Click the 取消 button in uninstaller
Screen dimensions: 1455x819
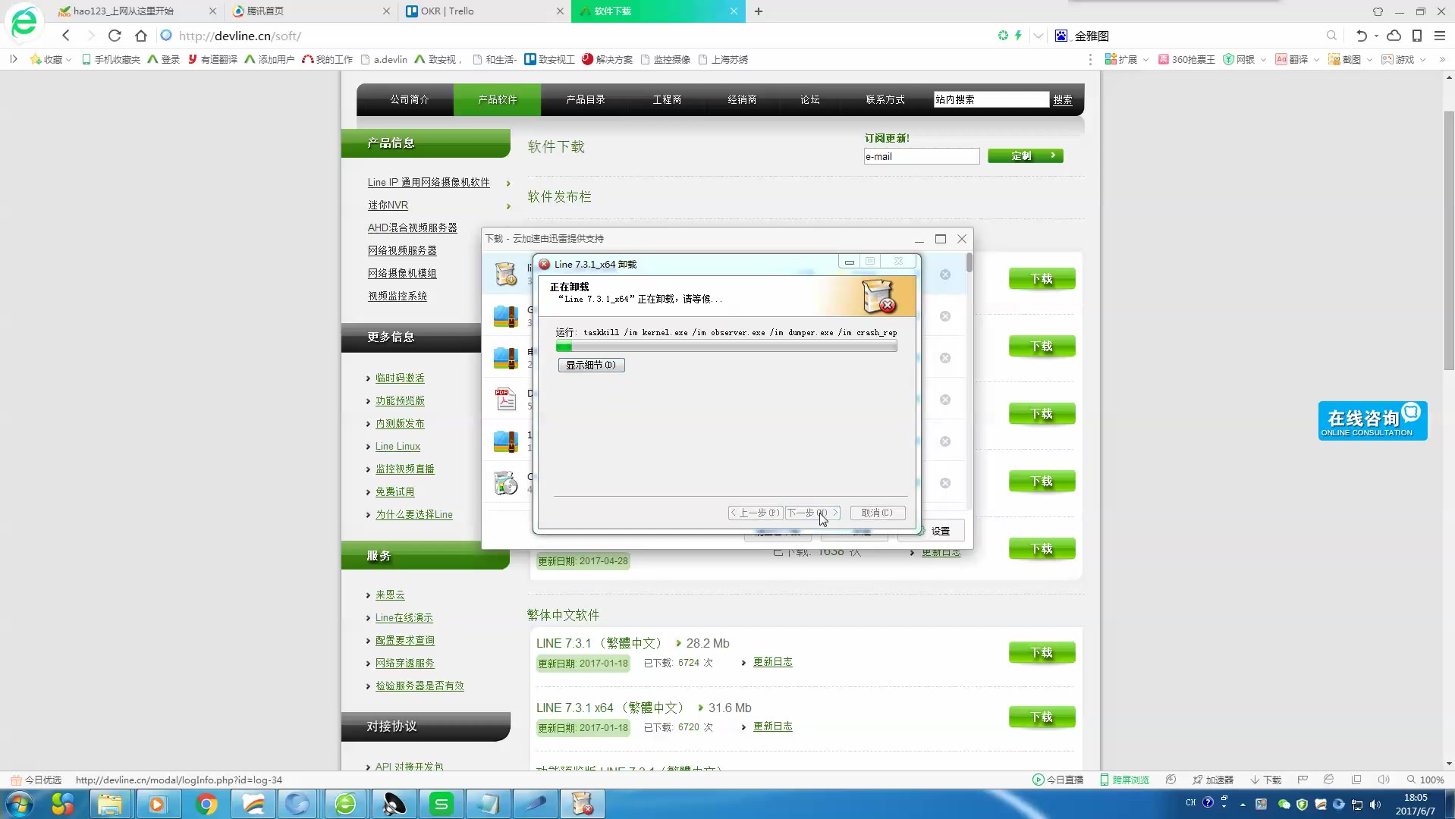tap(877, 513)
